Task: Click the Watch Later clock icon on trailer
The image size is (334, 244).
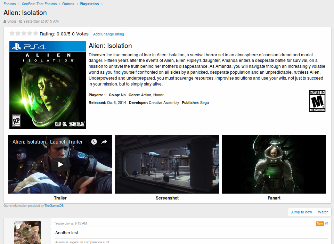Action: coord(94,142)
